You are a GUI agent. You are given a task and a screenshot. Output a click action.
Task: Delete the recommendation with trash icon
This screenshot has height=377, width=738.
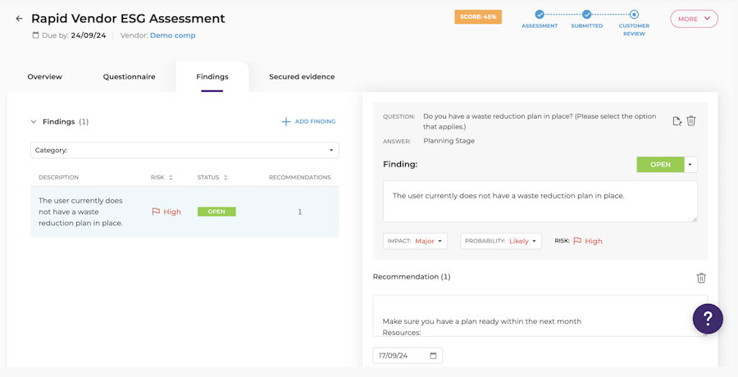click(x=701, y=278)
